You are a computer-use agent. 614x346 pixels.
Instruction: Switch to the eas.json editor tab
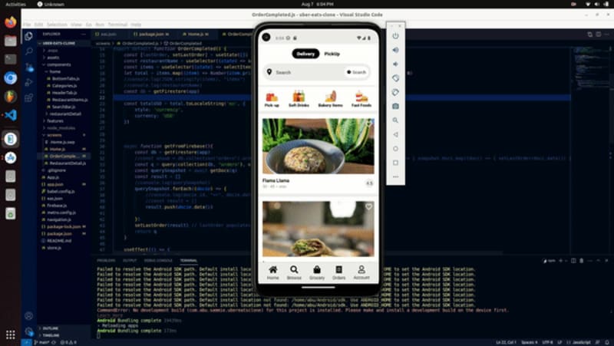pyautogui.click(x=110, y=34)
